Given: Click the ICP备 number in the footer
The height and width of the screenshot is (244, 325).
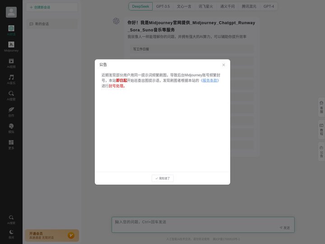Looking at the screenshot, I should coord(226,239).
